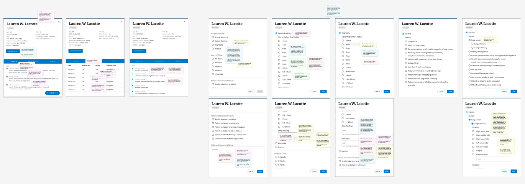
Task: Click 11/10/2017 date in the imaging table
Action: [x=72, y=90]
